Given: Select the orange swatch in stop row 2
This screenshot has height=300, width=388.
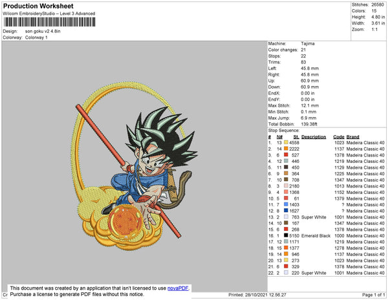Looking at the screenshot, I should 286,149.
